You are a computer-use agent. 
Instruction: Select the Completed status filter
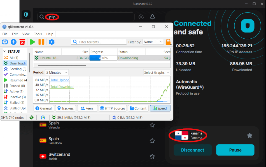15,75
